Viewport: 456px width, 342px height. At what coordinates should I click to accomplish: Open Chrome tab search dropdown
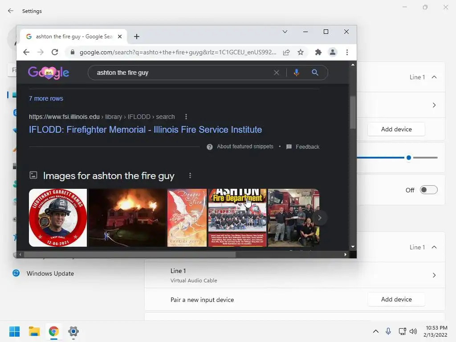click(x=285, y=32)
